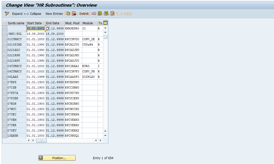The width and height of the screenshot is (274, 164).
Task: Click the Module cell CUS&W4
Action: (90, 45)
